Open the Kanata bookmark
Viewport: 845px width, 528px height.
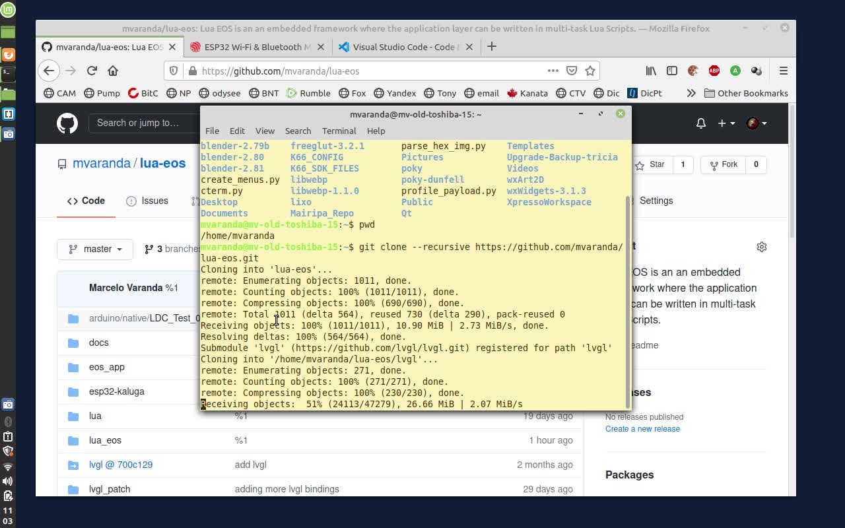click(527, 93)
